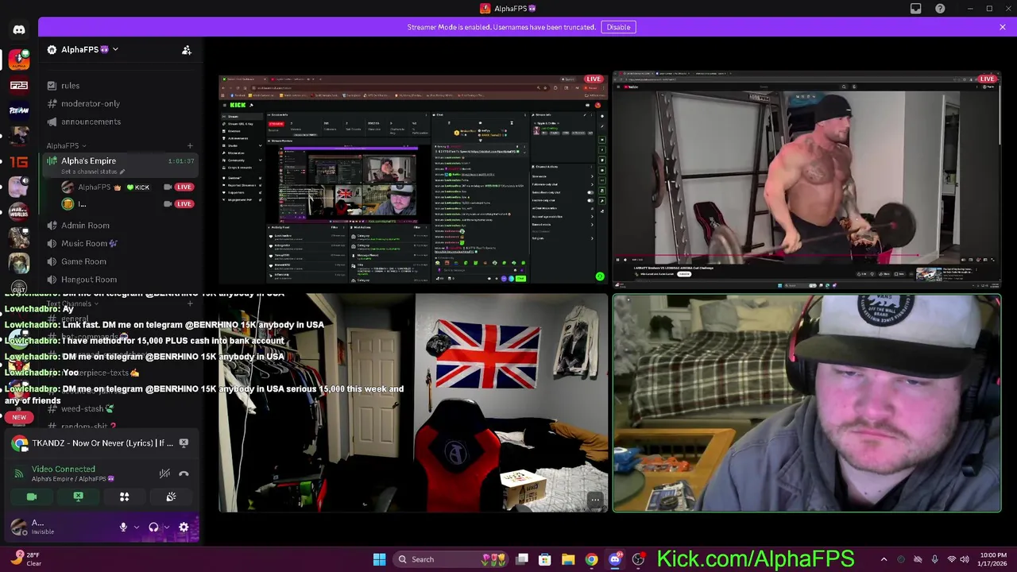The width and height of the screenshot is (1017, 572).
Task: Click the NEW unread indicator
Action: pyautogui.click(x=19, y=417)
